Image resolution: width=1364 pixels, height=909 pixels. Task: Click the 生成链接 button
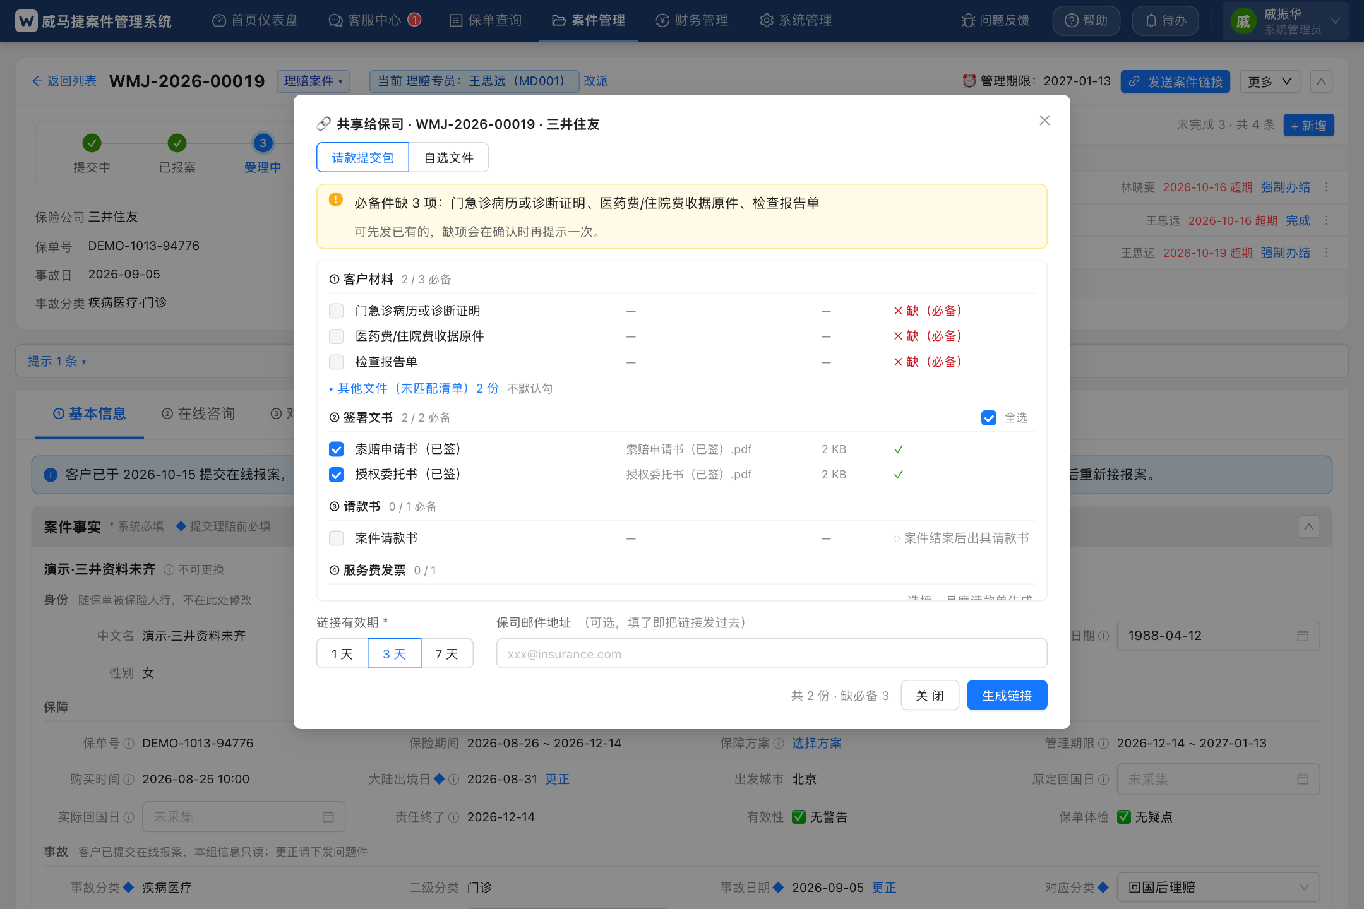tap(1007, 695)
